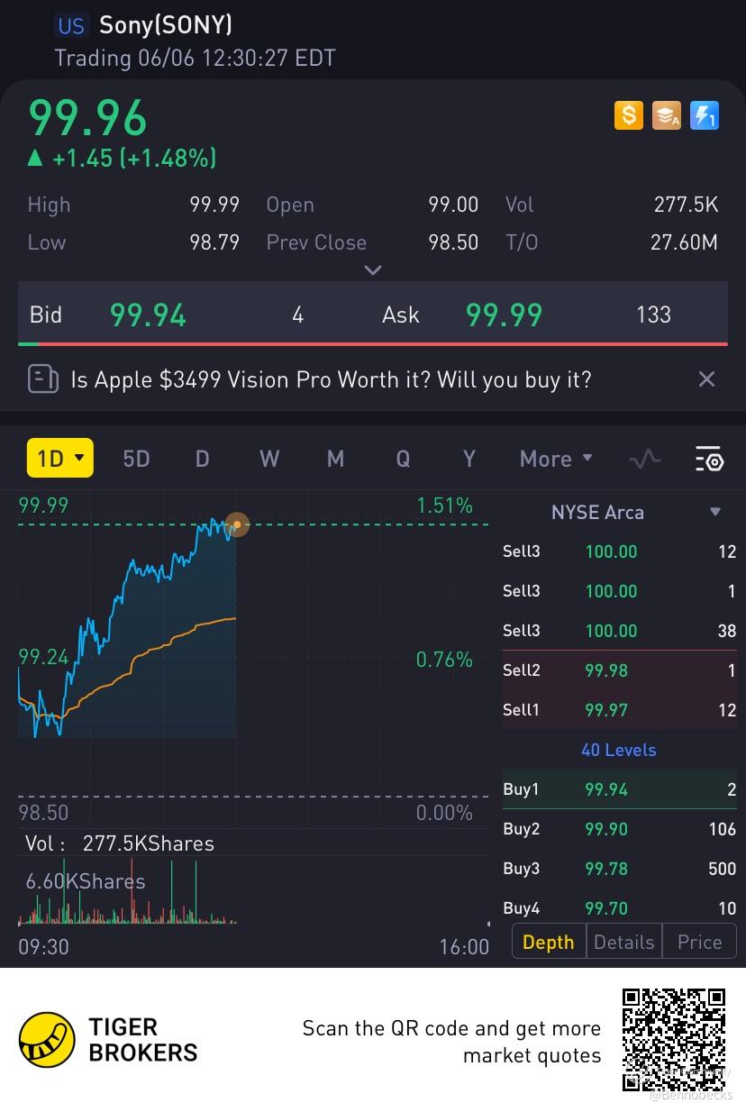
Task: Tap the blue lightning bolt badge icon
Action: pos(705,115)
